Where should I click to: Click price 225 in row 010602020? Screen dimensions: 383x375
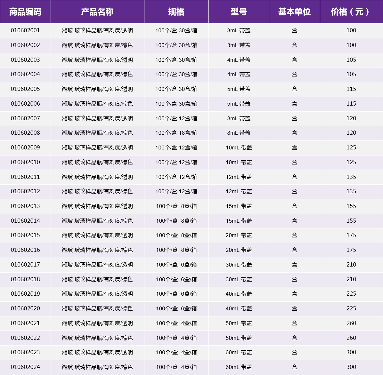coord(351,308)
